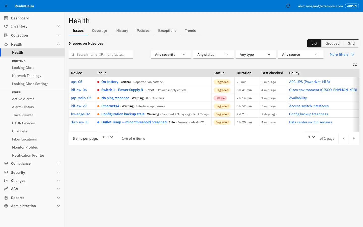Open the Any type dropdown
363x227 pixels.
coord(256,54)
